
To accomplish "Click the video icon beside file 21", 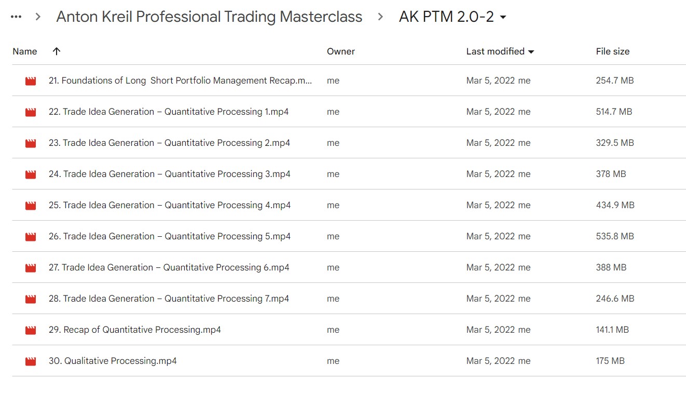I will [x=30, y=80].
